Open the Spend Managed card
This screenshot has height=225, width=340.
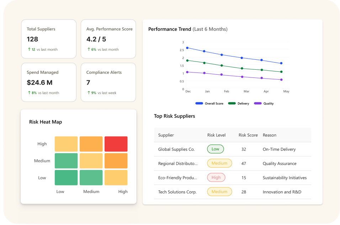point(49,82)
